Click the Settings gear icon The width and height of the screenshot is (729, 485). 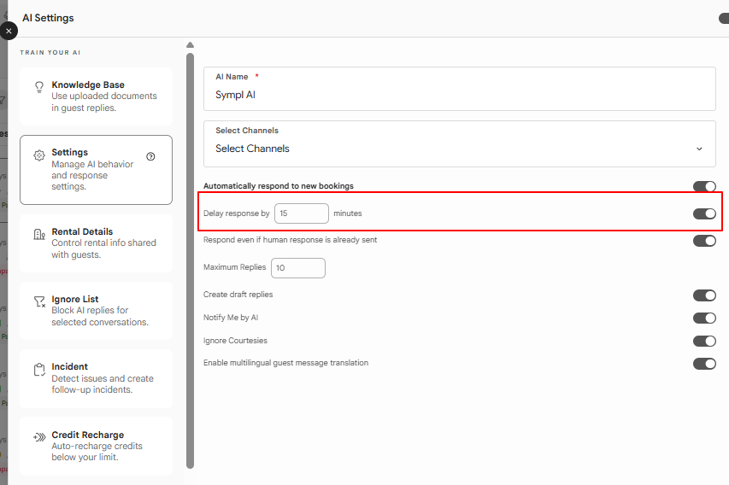39,155
